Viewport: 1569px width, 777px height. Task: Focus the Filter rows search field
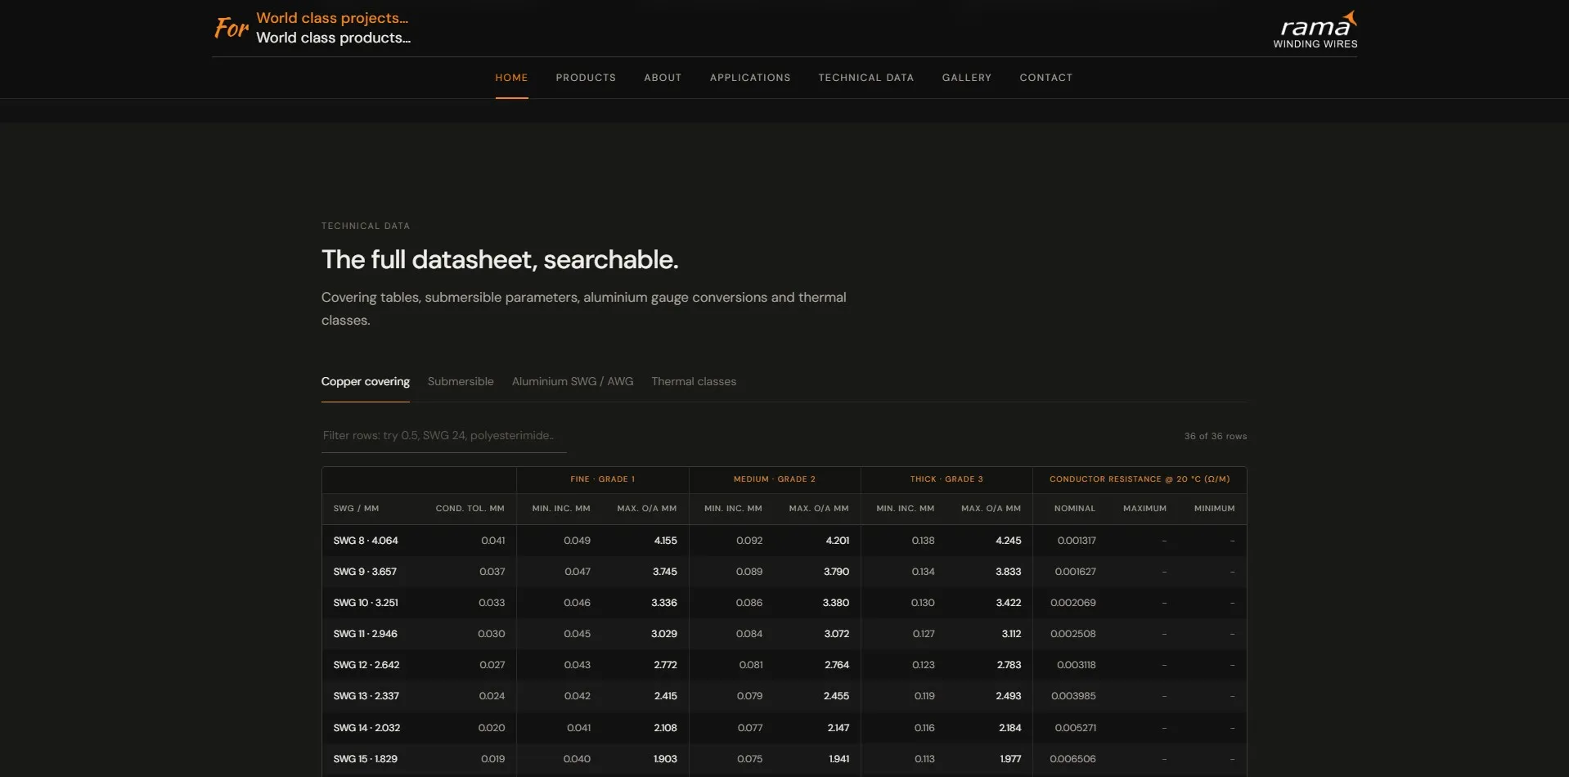point(443,436)
